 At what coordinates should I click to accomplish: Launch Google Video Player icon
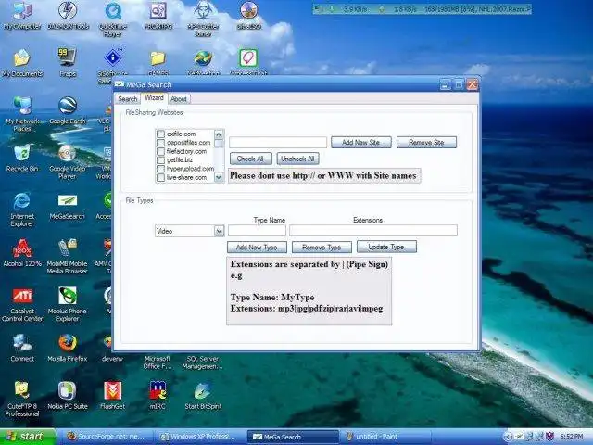click(68, 162)
